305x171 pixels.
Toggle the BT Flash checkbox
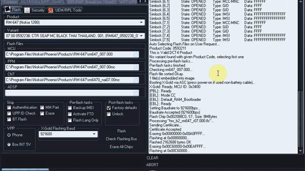coord(9,119)
